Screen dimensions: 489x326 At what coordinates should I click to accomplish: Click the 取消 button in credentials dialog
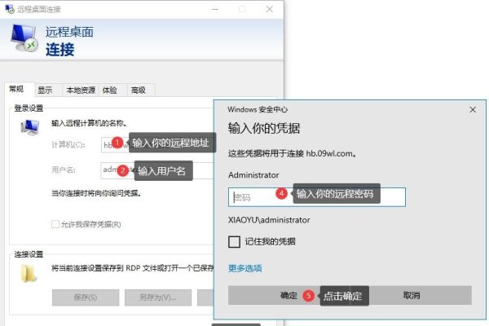click(x=411, y=295)
